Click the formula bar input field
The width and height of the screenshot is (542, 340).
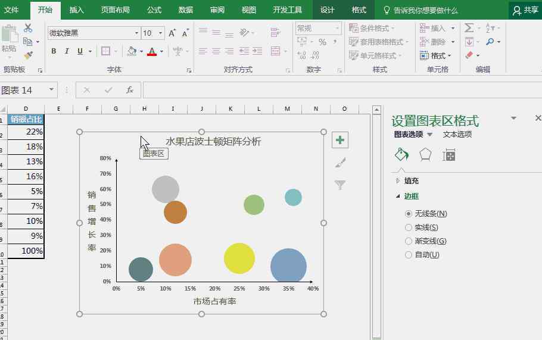click(x=342, y=90)
